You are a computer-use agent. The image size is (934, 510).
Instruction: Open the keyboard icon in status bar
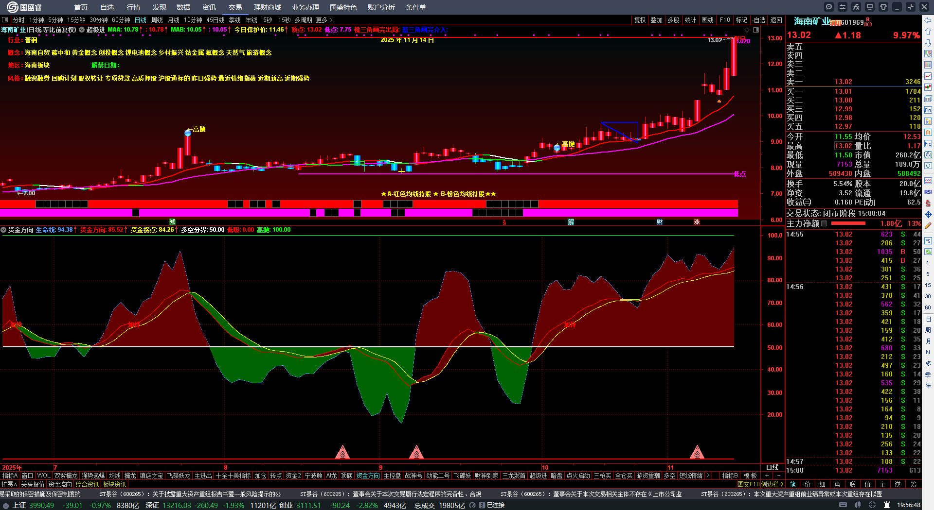843,505
